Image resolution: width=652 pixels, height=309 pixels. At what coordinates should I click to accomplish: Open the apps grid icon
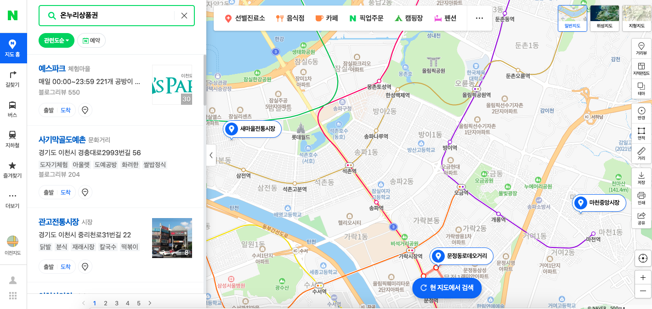tap(13, 295)
